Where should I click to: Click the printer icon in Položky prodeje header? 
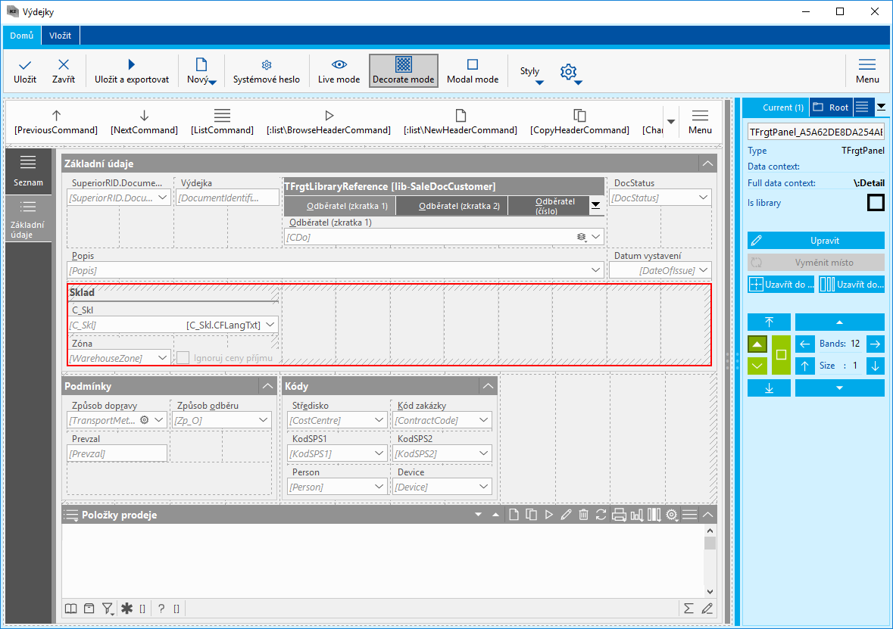(x=619, y=515)
